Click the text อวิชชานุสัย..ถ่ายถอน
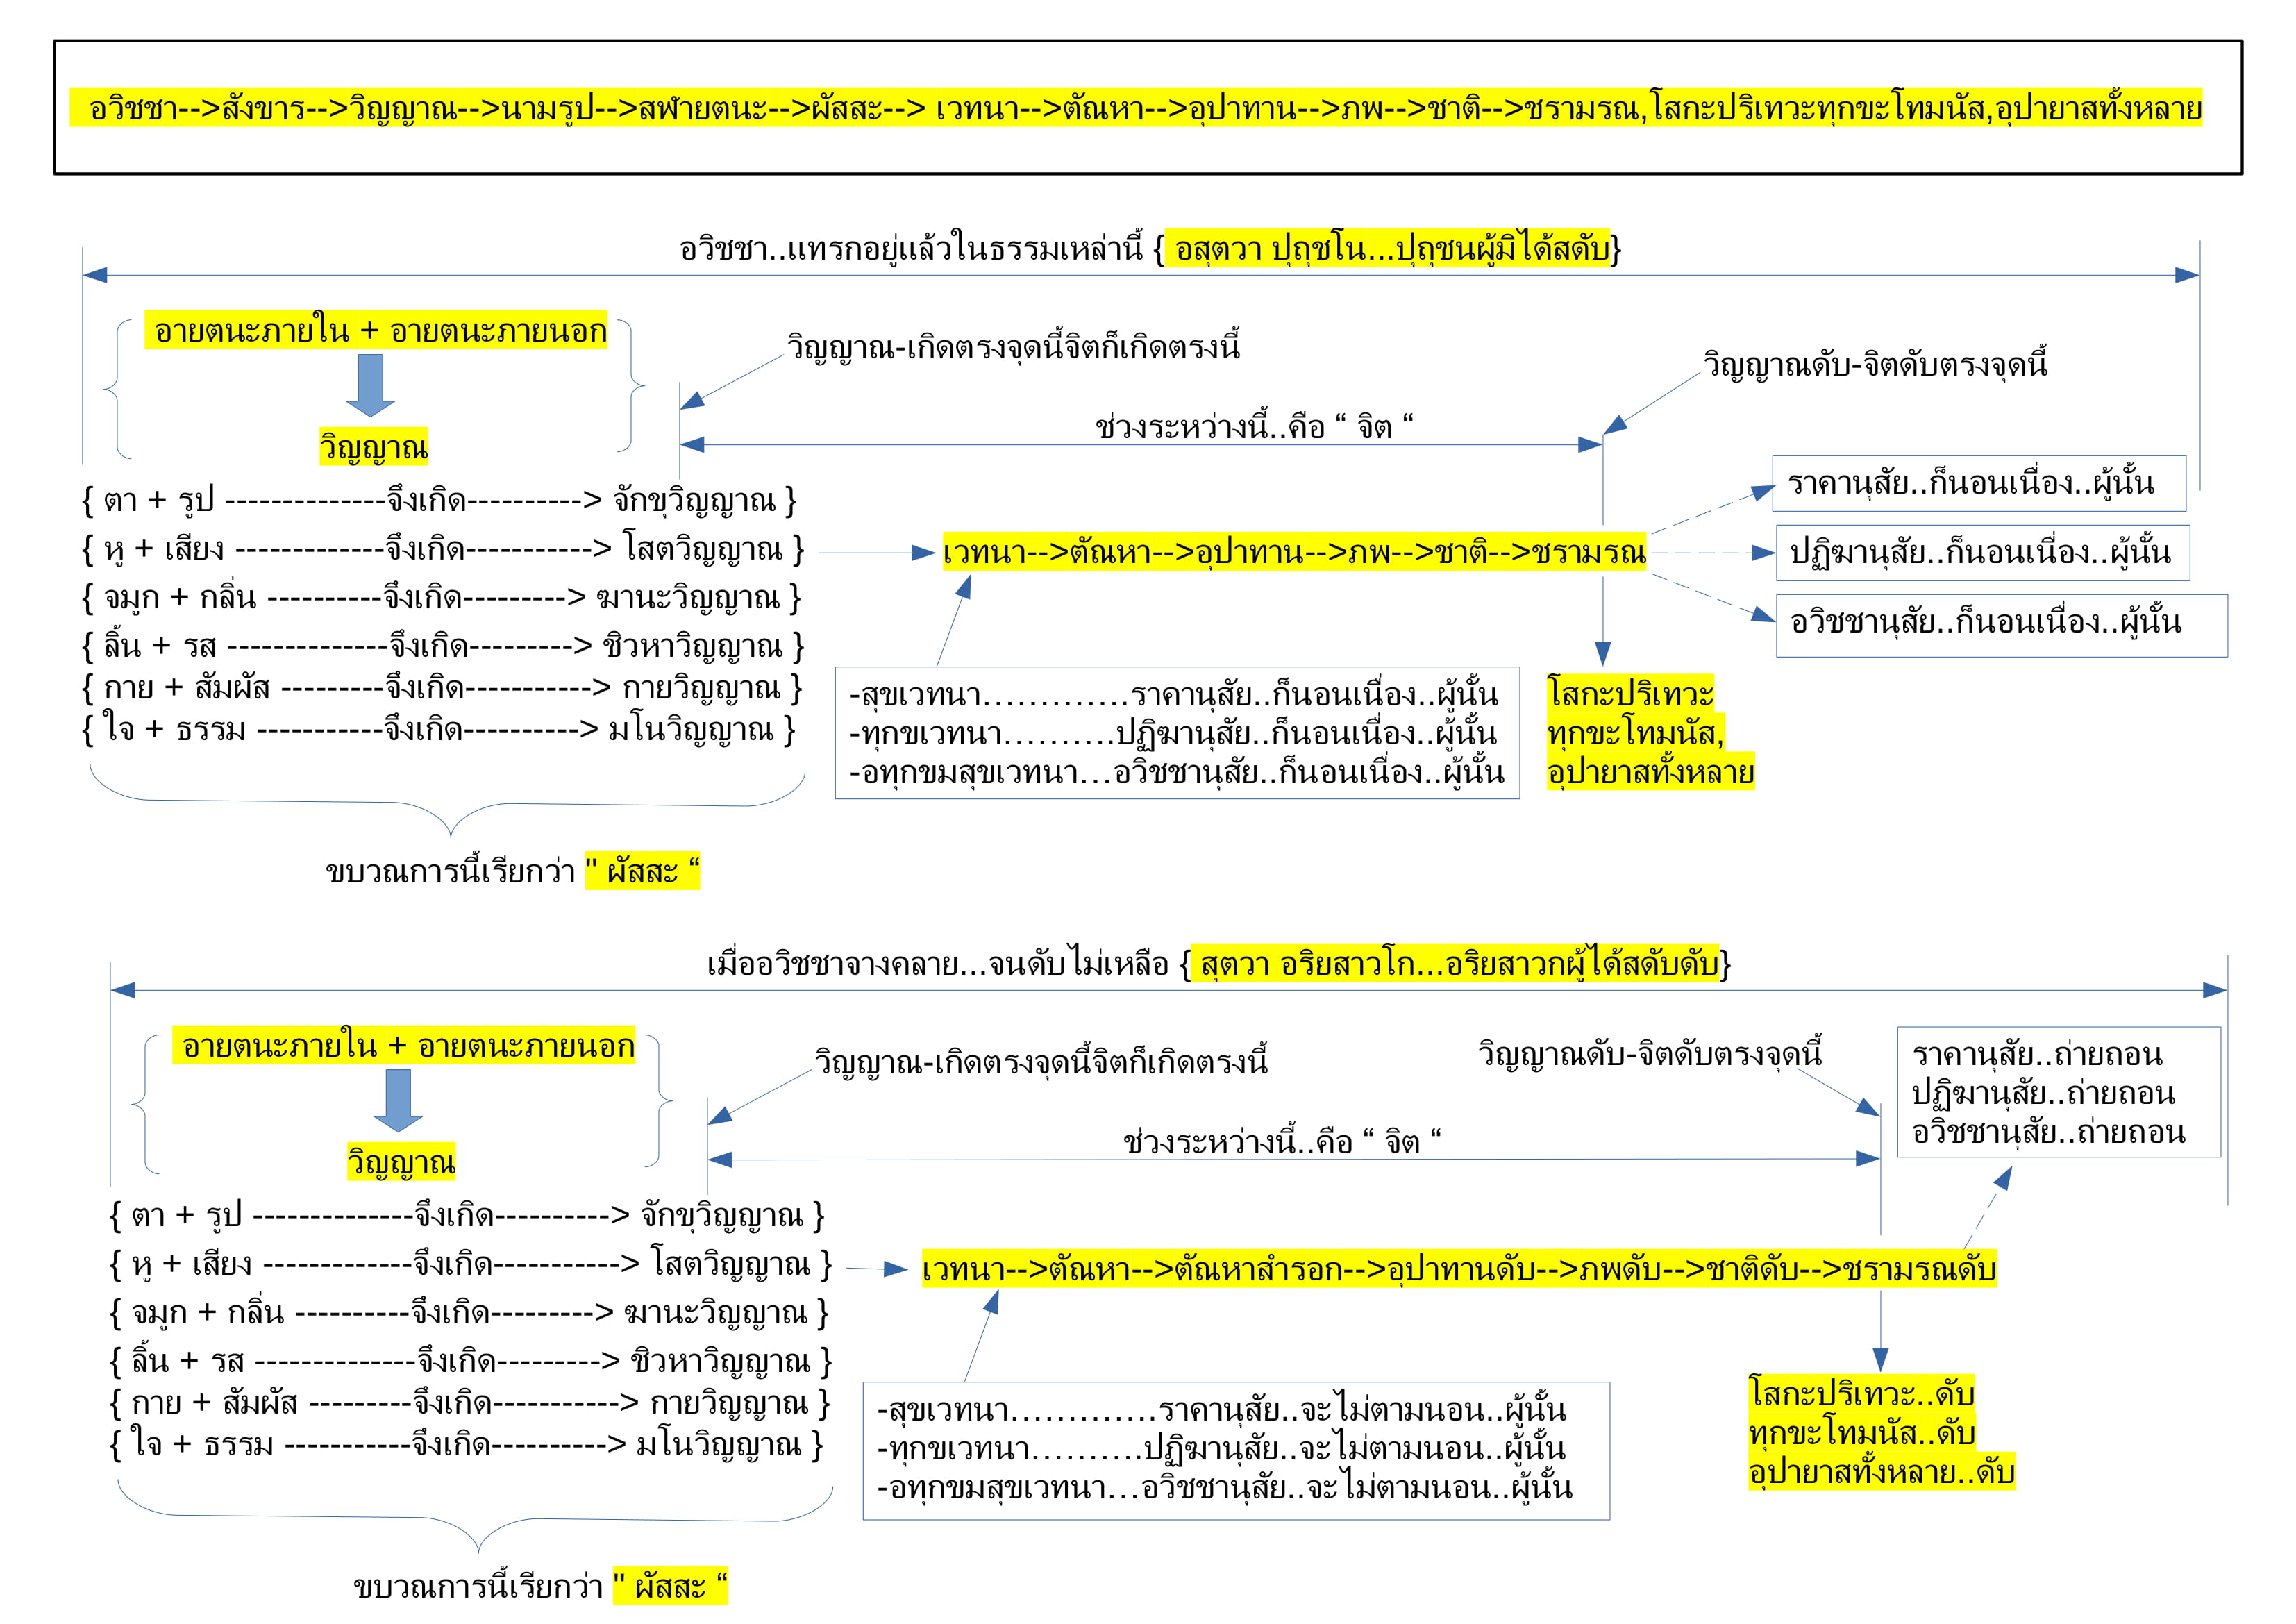 pyautogui.click(x=2048, y=1132)
